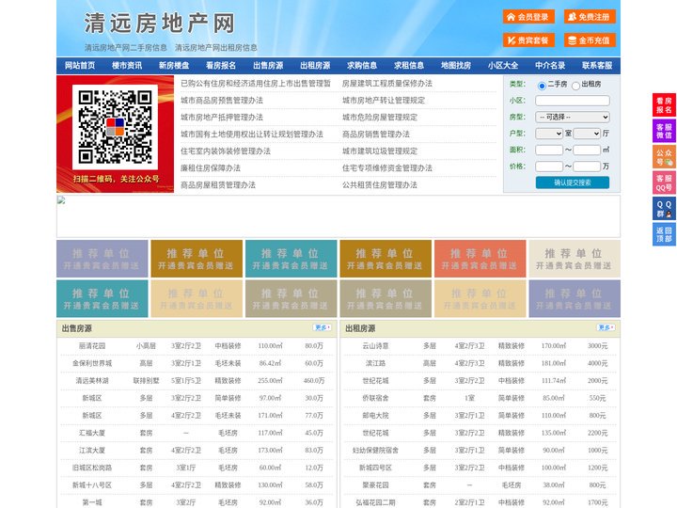This screenshot has height=508, width=677.
Task: Open 住宅室内装饰装修管理办法 link
Action: pos(226,151)
